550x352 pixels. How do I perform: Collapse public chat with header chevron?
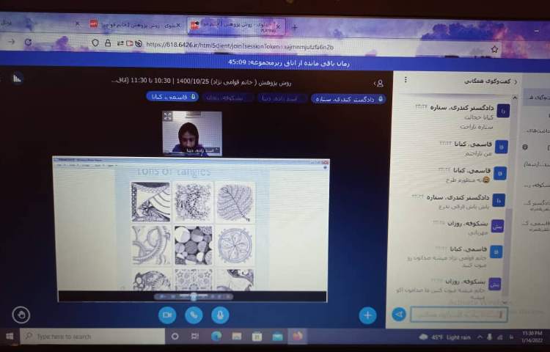point(515,81)
